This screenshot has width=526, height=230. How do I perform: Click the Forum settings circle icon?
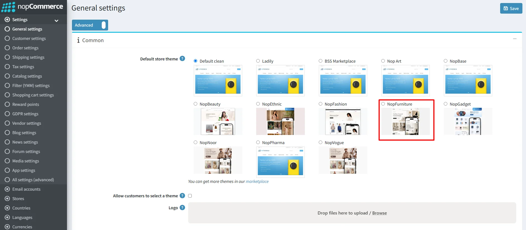click(x=7, y=151)
